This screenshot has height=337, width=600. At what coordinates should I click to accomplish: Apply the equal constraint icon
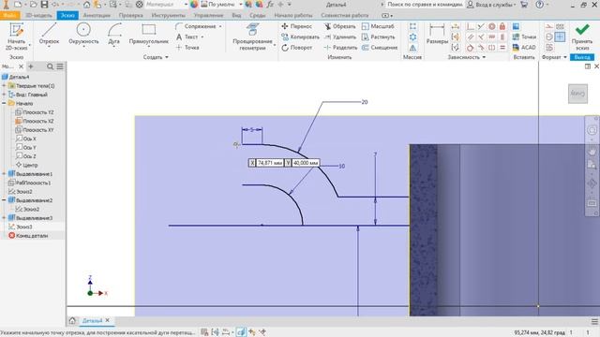pos(502,48)
